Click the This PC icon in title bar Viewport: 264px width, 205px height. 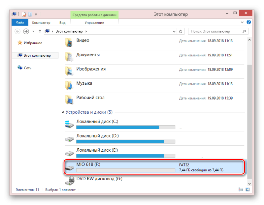[14, 14]
